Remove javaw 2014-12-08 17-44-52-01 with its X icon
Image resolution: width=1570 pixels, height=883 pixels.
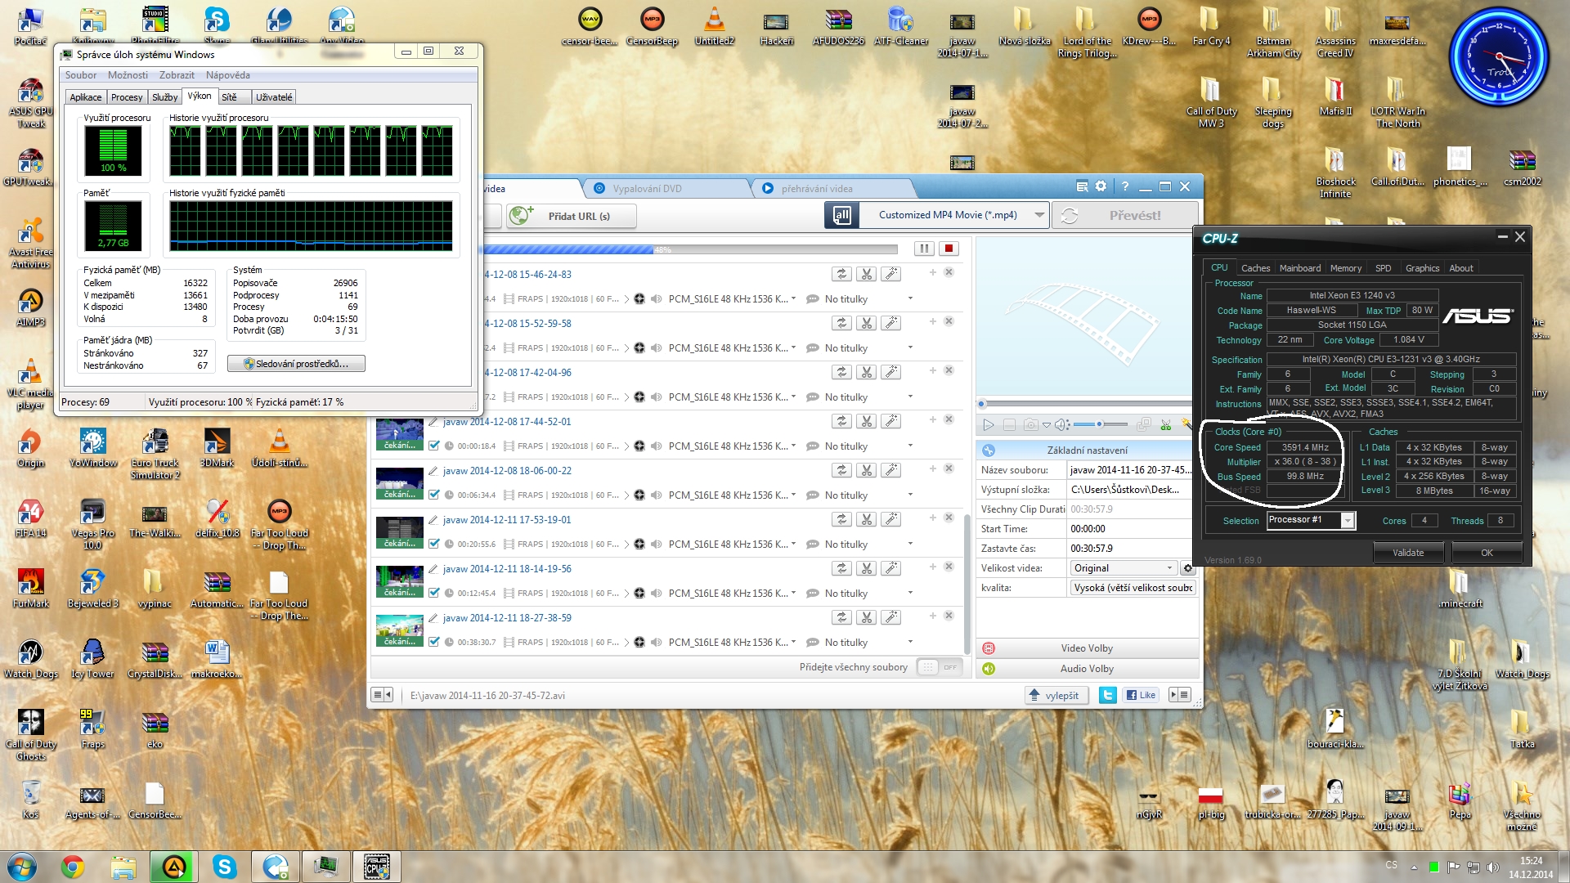tap(949, 419)
